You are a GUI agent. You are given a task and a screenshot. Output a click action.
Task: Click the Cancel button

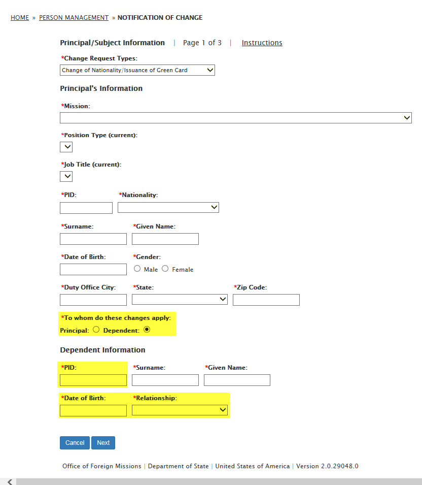pyautogui.click(x=75, y=443)
